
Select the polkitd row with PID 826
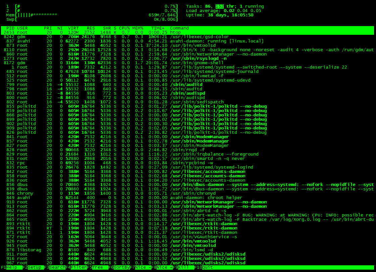[187, 132]
